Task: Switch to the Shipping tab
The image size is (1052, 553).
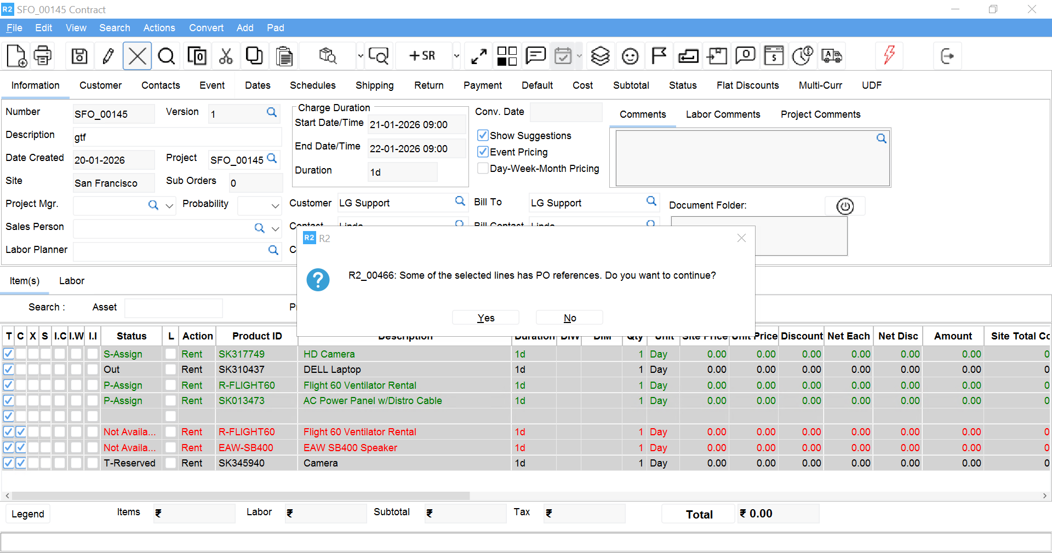Action: point(374,85)
